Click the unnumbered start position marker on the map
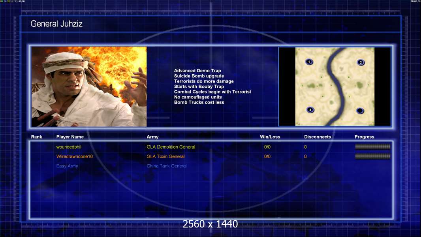The width and height of the screenshot is (421, 237). [x=360, y=111]
